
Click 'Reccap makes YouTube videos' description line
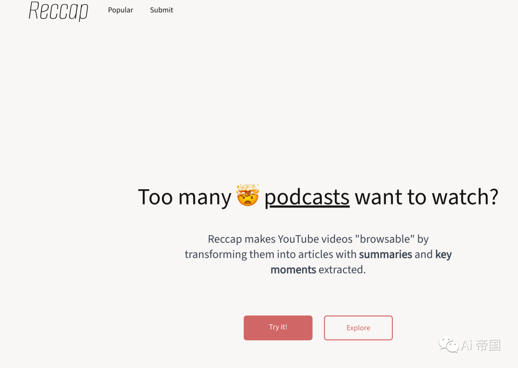[318, 239]
